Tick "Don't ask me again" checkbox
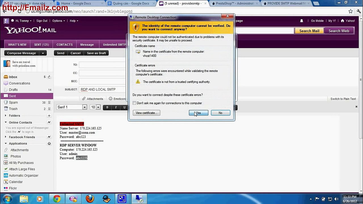363x204 pixels. 134,103
